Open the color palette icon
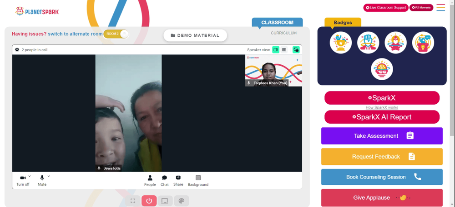Screen dimensions: 455x207 (182, 201)
